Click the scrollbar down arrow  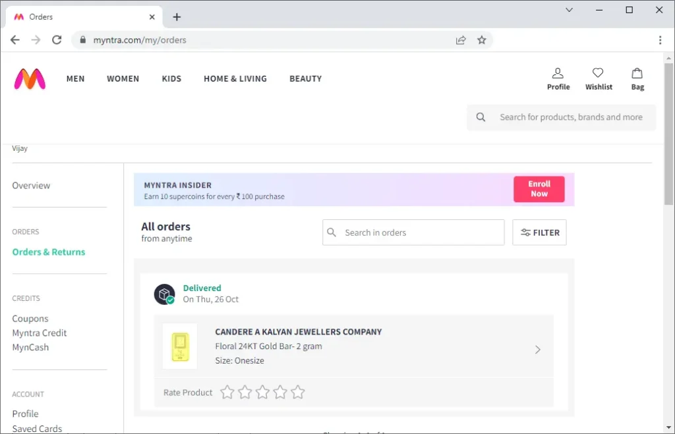coord(668,427)
